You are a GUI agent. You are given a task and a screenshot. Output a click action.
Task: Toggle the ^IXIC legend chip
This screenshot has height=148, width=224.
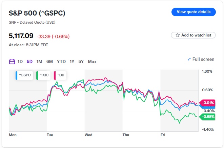tap(43, 75)
